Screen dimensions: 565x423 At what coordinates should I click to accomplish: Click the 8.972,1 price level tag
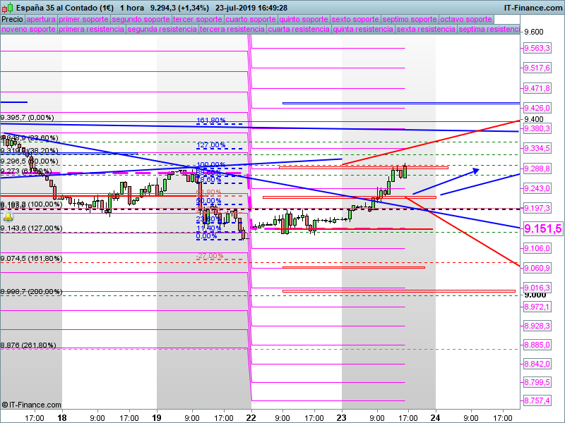(x=537, y=307)
